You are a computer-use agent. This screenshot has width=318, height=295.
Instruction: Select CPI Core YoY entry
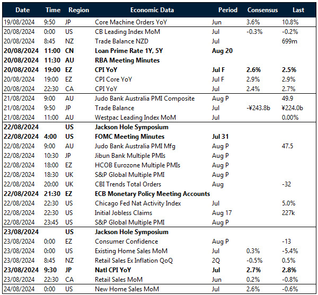tap(113, 79)
